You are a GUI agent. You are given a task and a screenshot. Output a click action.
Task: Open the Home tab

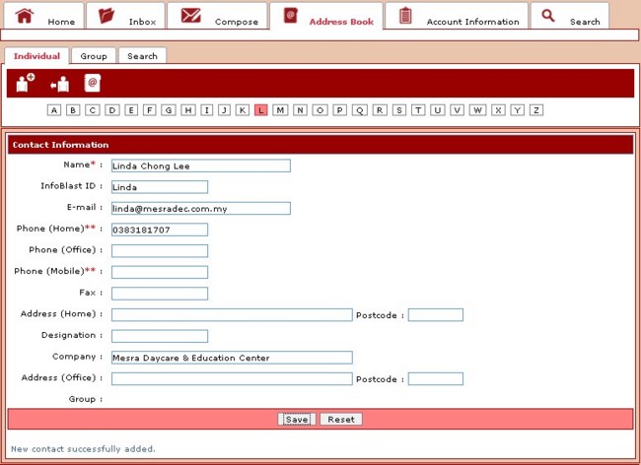(45, 17)
